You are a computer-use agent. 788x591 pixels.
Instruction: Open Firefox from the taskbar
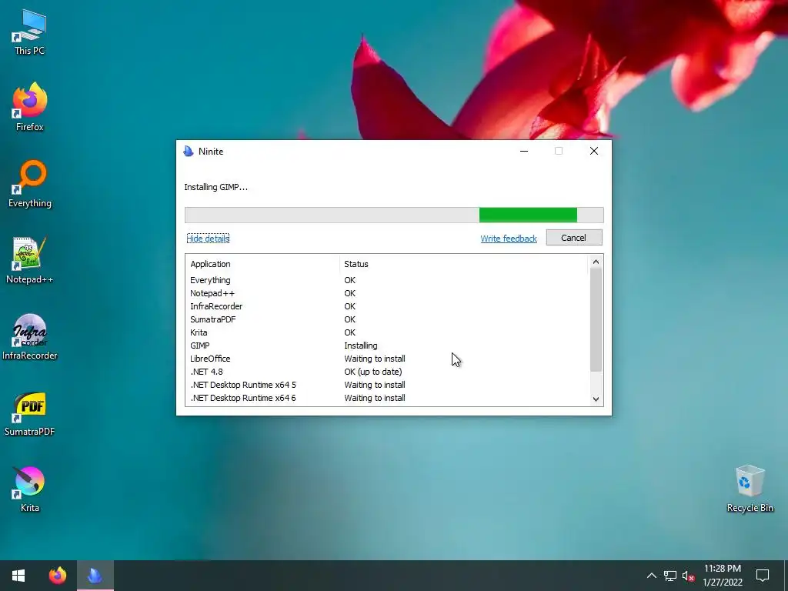pyautogui.click(x=57, y=576)
